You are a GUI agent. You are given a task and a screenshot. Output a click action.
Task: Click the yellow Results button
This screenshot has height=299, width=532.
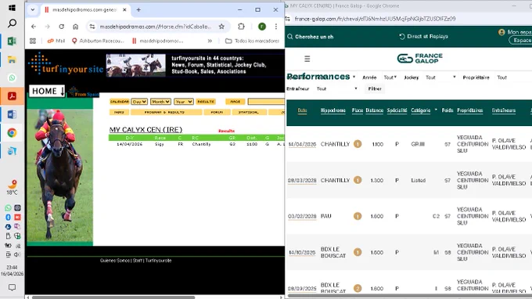[x=206, y=102]
